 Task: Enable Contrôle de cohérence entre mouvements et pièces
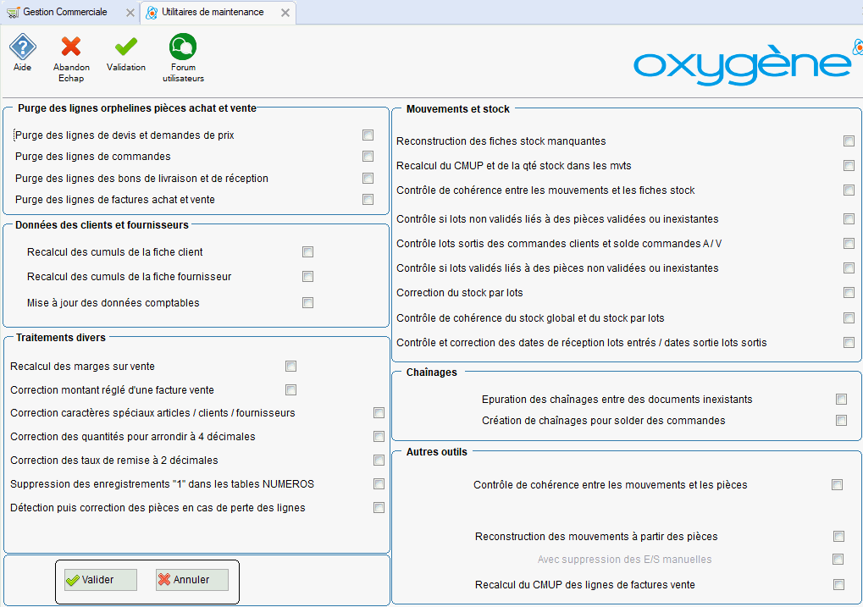(837, 485)
